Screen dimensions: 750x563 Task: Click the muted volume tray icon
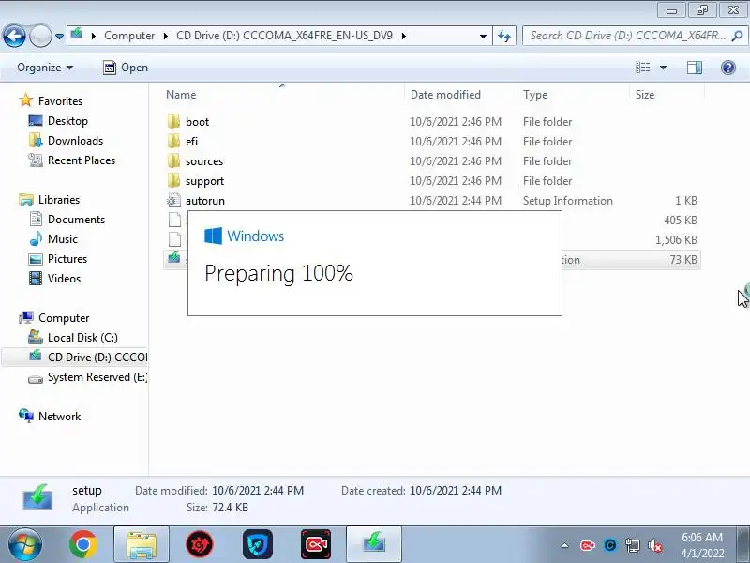(655, 545)
